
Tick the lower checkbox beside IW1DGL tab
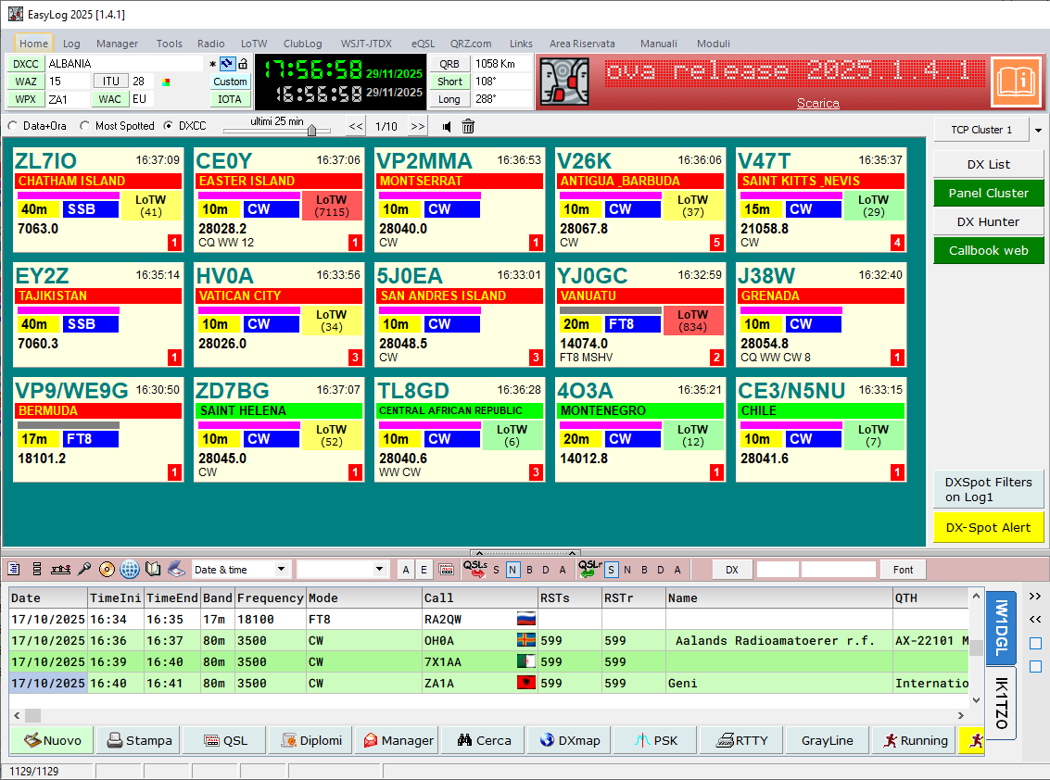pos(1035,666)
